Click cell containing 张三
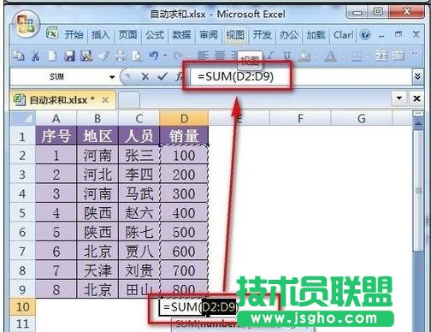The image size is (431, 332). click(x=139, y=156)
